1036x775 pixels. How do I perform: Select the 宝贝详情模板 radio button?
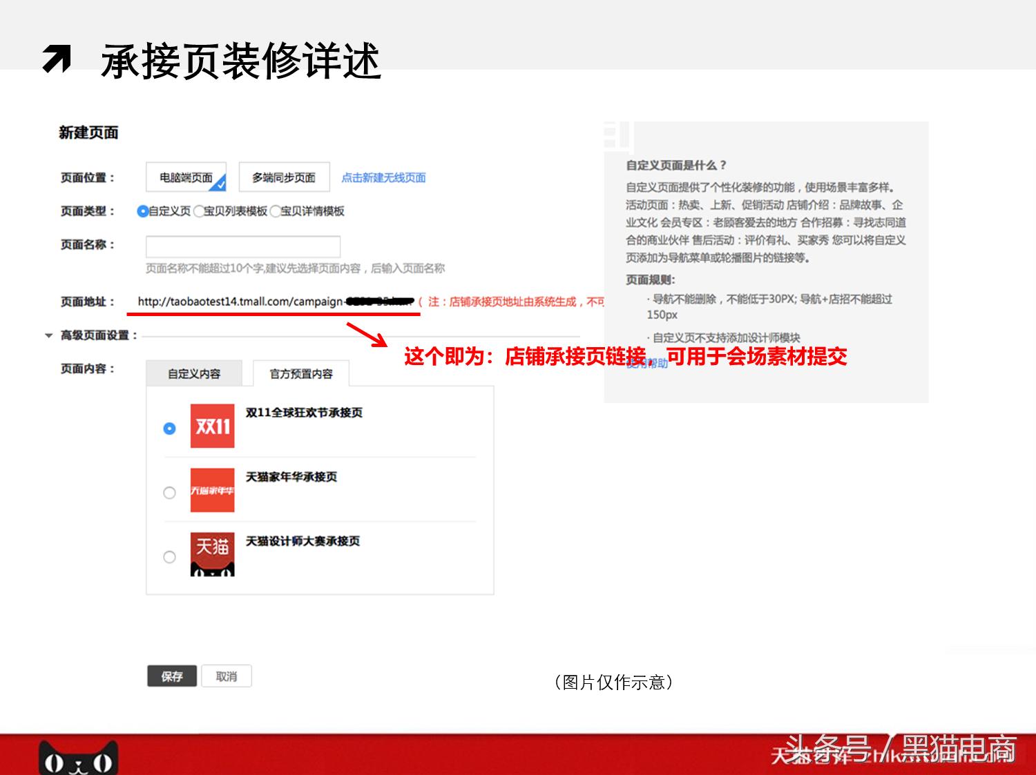[x=276, y=212]
